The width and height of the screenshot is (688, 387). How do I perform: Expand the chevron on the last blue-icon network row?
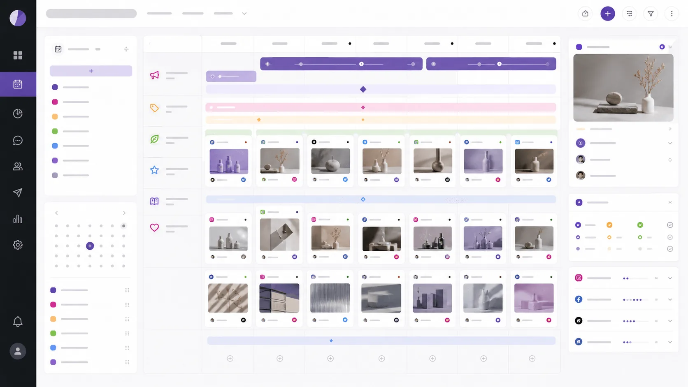click(x=670, y=342)
